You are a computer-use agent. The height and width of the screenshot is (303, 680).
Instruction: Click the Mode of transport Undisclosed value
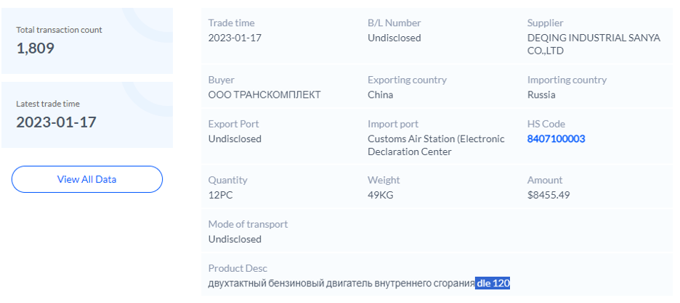[x=235, y=239]
